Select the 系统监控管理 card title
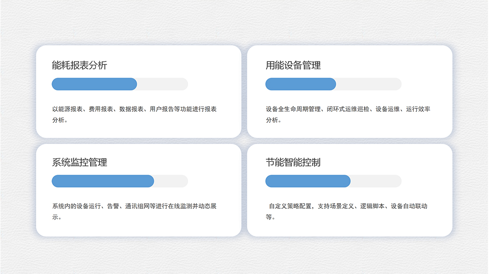 80,162
